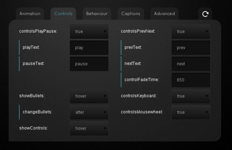This screenshot has height=150, width=232.
Task: Click the showBullets label
Action: pyautogui.click(x=32, y=96)
